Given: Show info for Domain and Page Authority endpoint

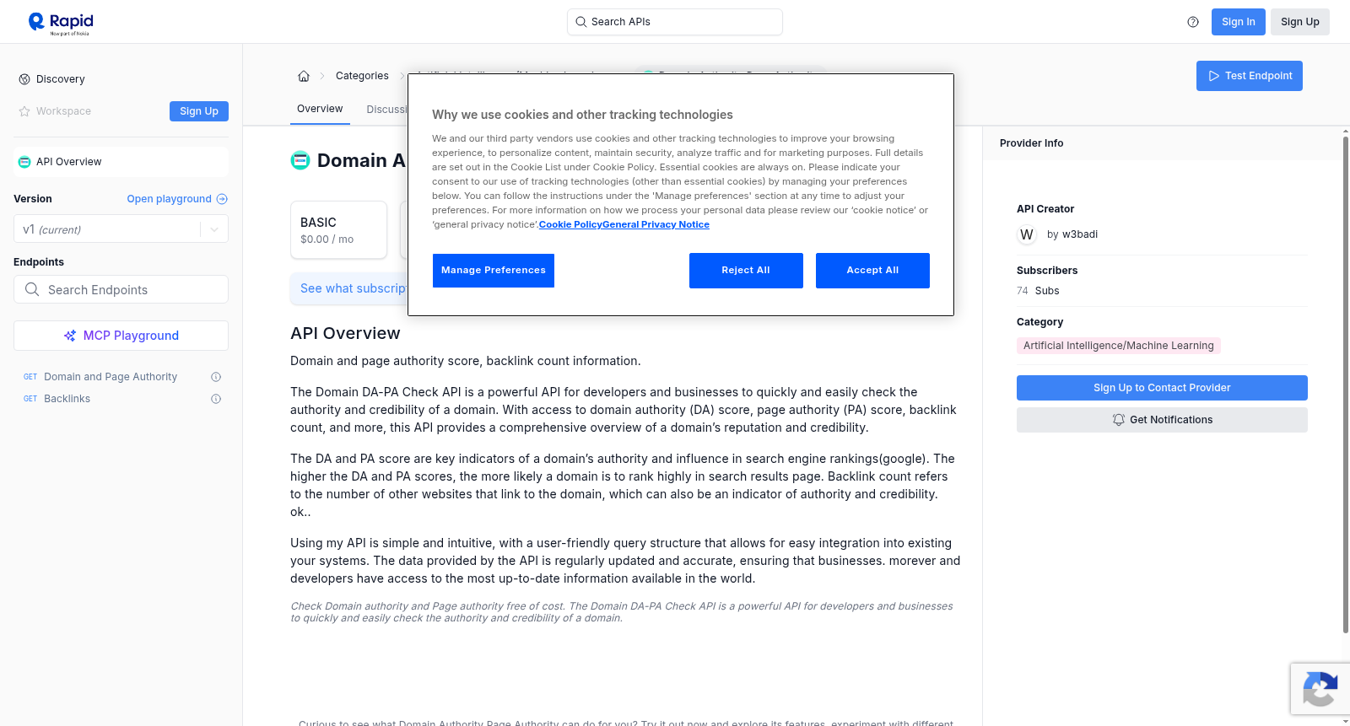Looking at the screenshot, I should pyautogui.click(x=216, y=377).
